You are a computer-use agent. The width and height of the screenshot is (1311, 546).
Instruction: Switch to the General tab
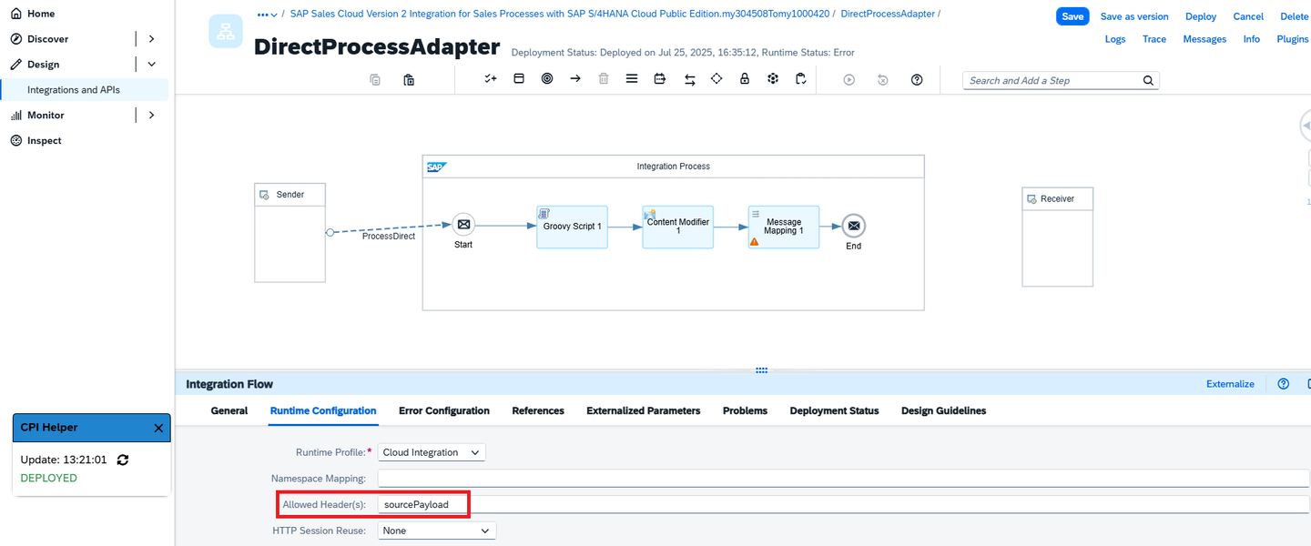coord(229,411)
